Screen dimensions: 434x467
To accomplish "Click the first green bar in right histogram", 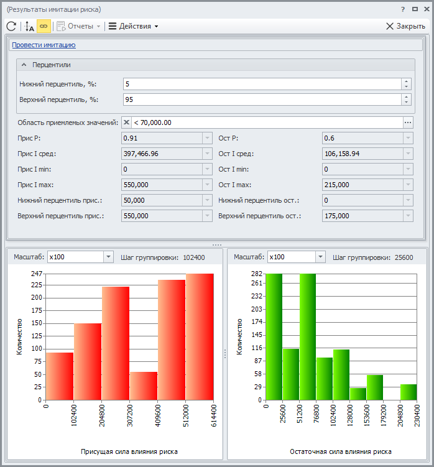I will click(x=274, y=336).
